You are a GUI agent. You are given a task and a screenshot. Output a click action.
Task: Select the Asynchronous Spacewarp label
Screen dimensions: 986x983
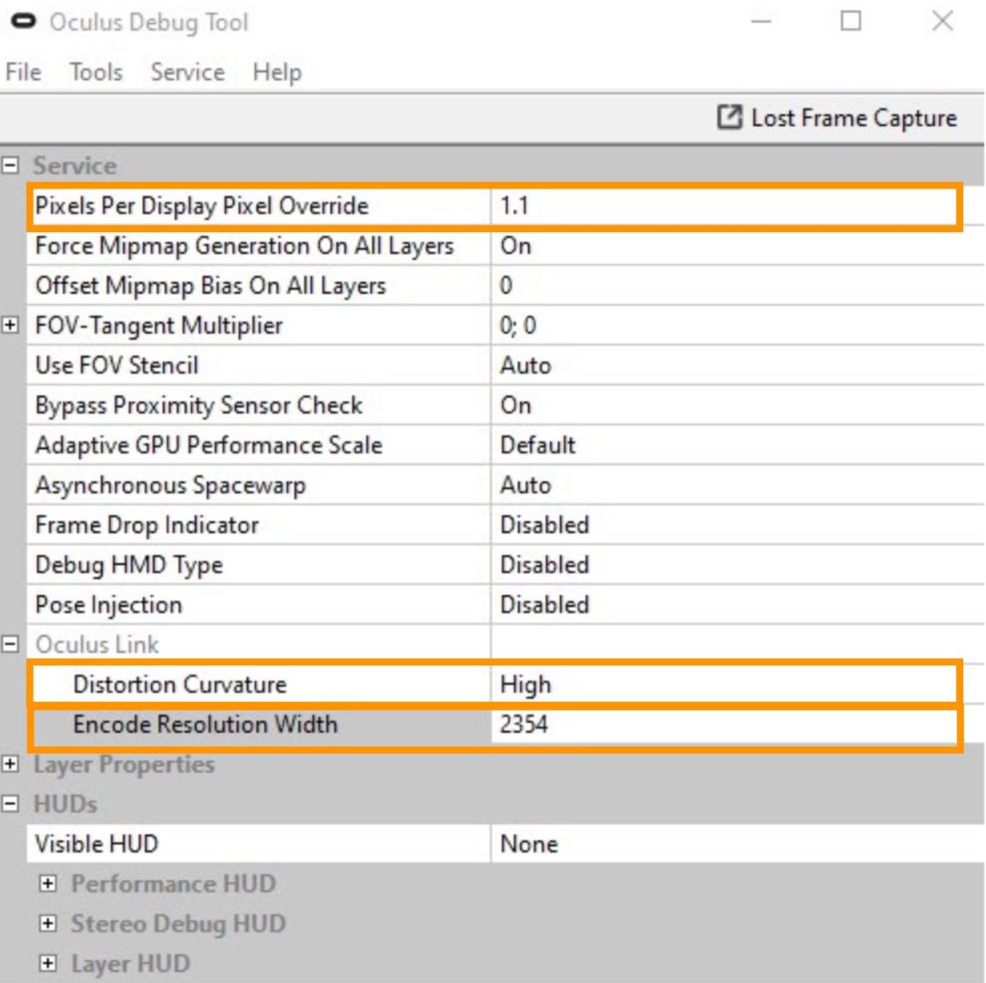point(170,485)
